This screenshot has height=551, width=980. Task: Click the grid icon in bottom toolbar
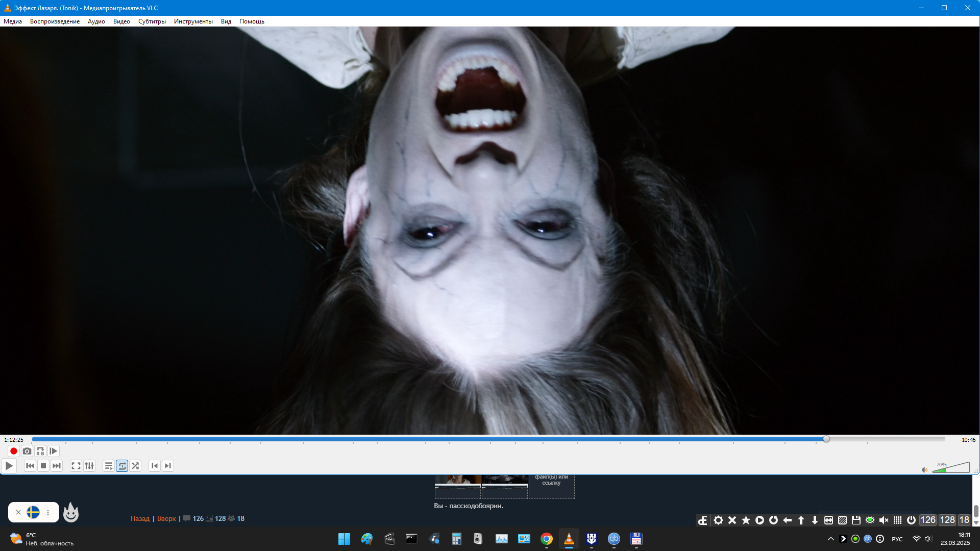pyautogui.click(x=897, y=520)
